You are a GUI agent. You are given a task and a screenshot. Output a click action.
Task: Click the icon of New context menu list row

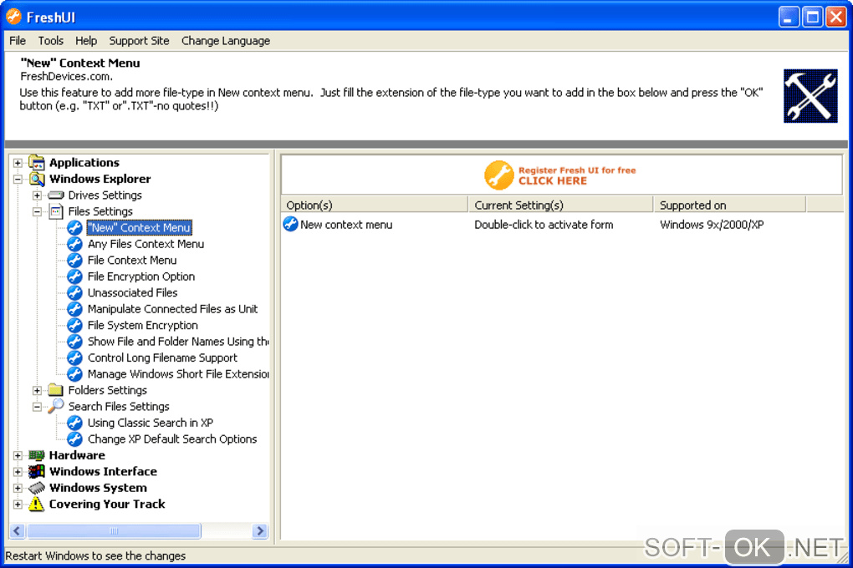tap(290, 224)
